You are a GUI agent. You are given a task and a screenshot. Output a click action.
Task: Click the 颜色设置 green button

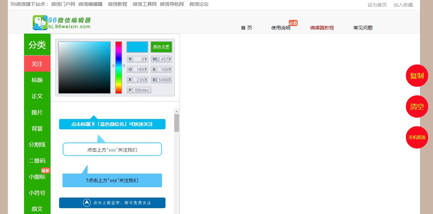coord(161,47)
